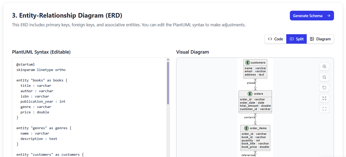Image resolution: width=346 pixels, height=157 pixels.
Task: Switch to the Code view tab
Action: tap(275, 39)
